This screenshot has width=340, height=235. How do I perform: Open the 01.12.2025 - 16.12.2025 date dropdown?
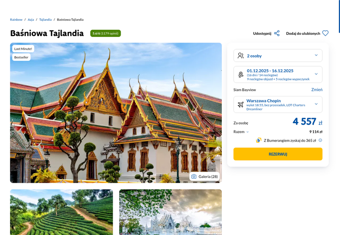coord(278,74)
